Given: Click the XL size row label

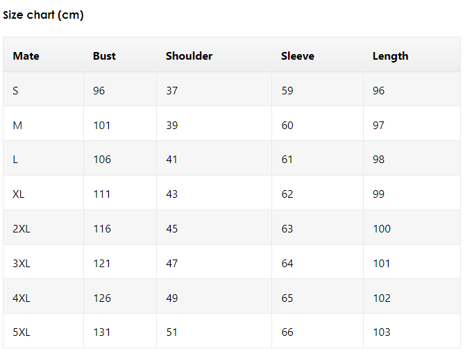Looking at the screenshot, I should [x=18, y=194].
